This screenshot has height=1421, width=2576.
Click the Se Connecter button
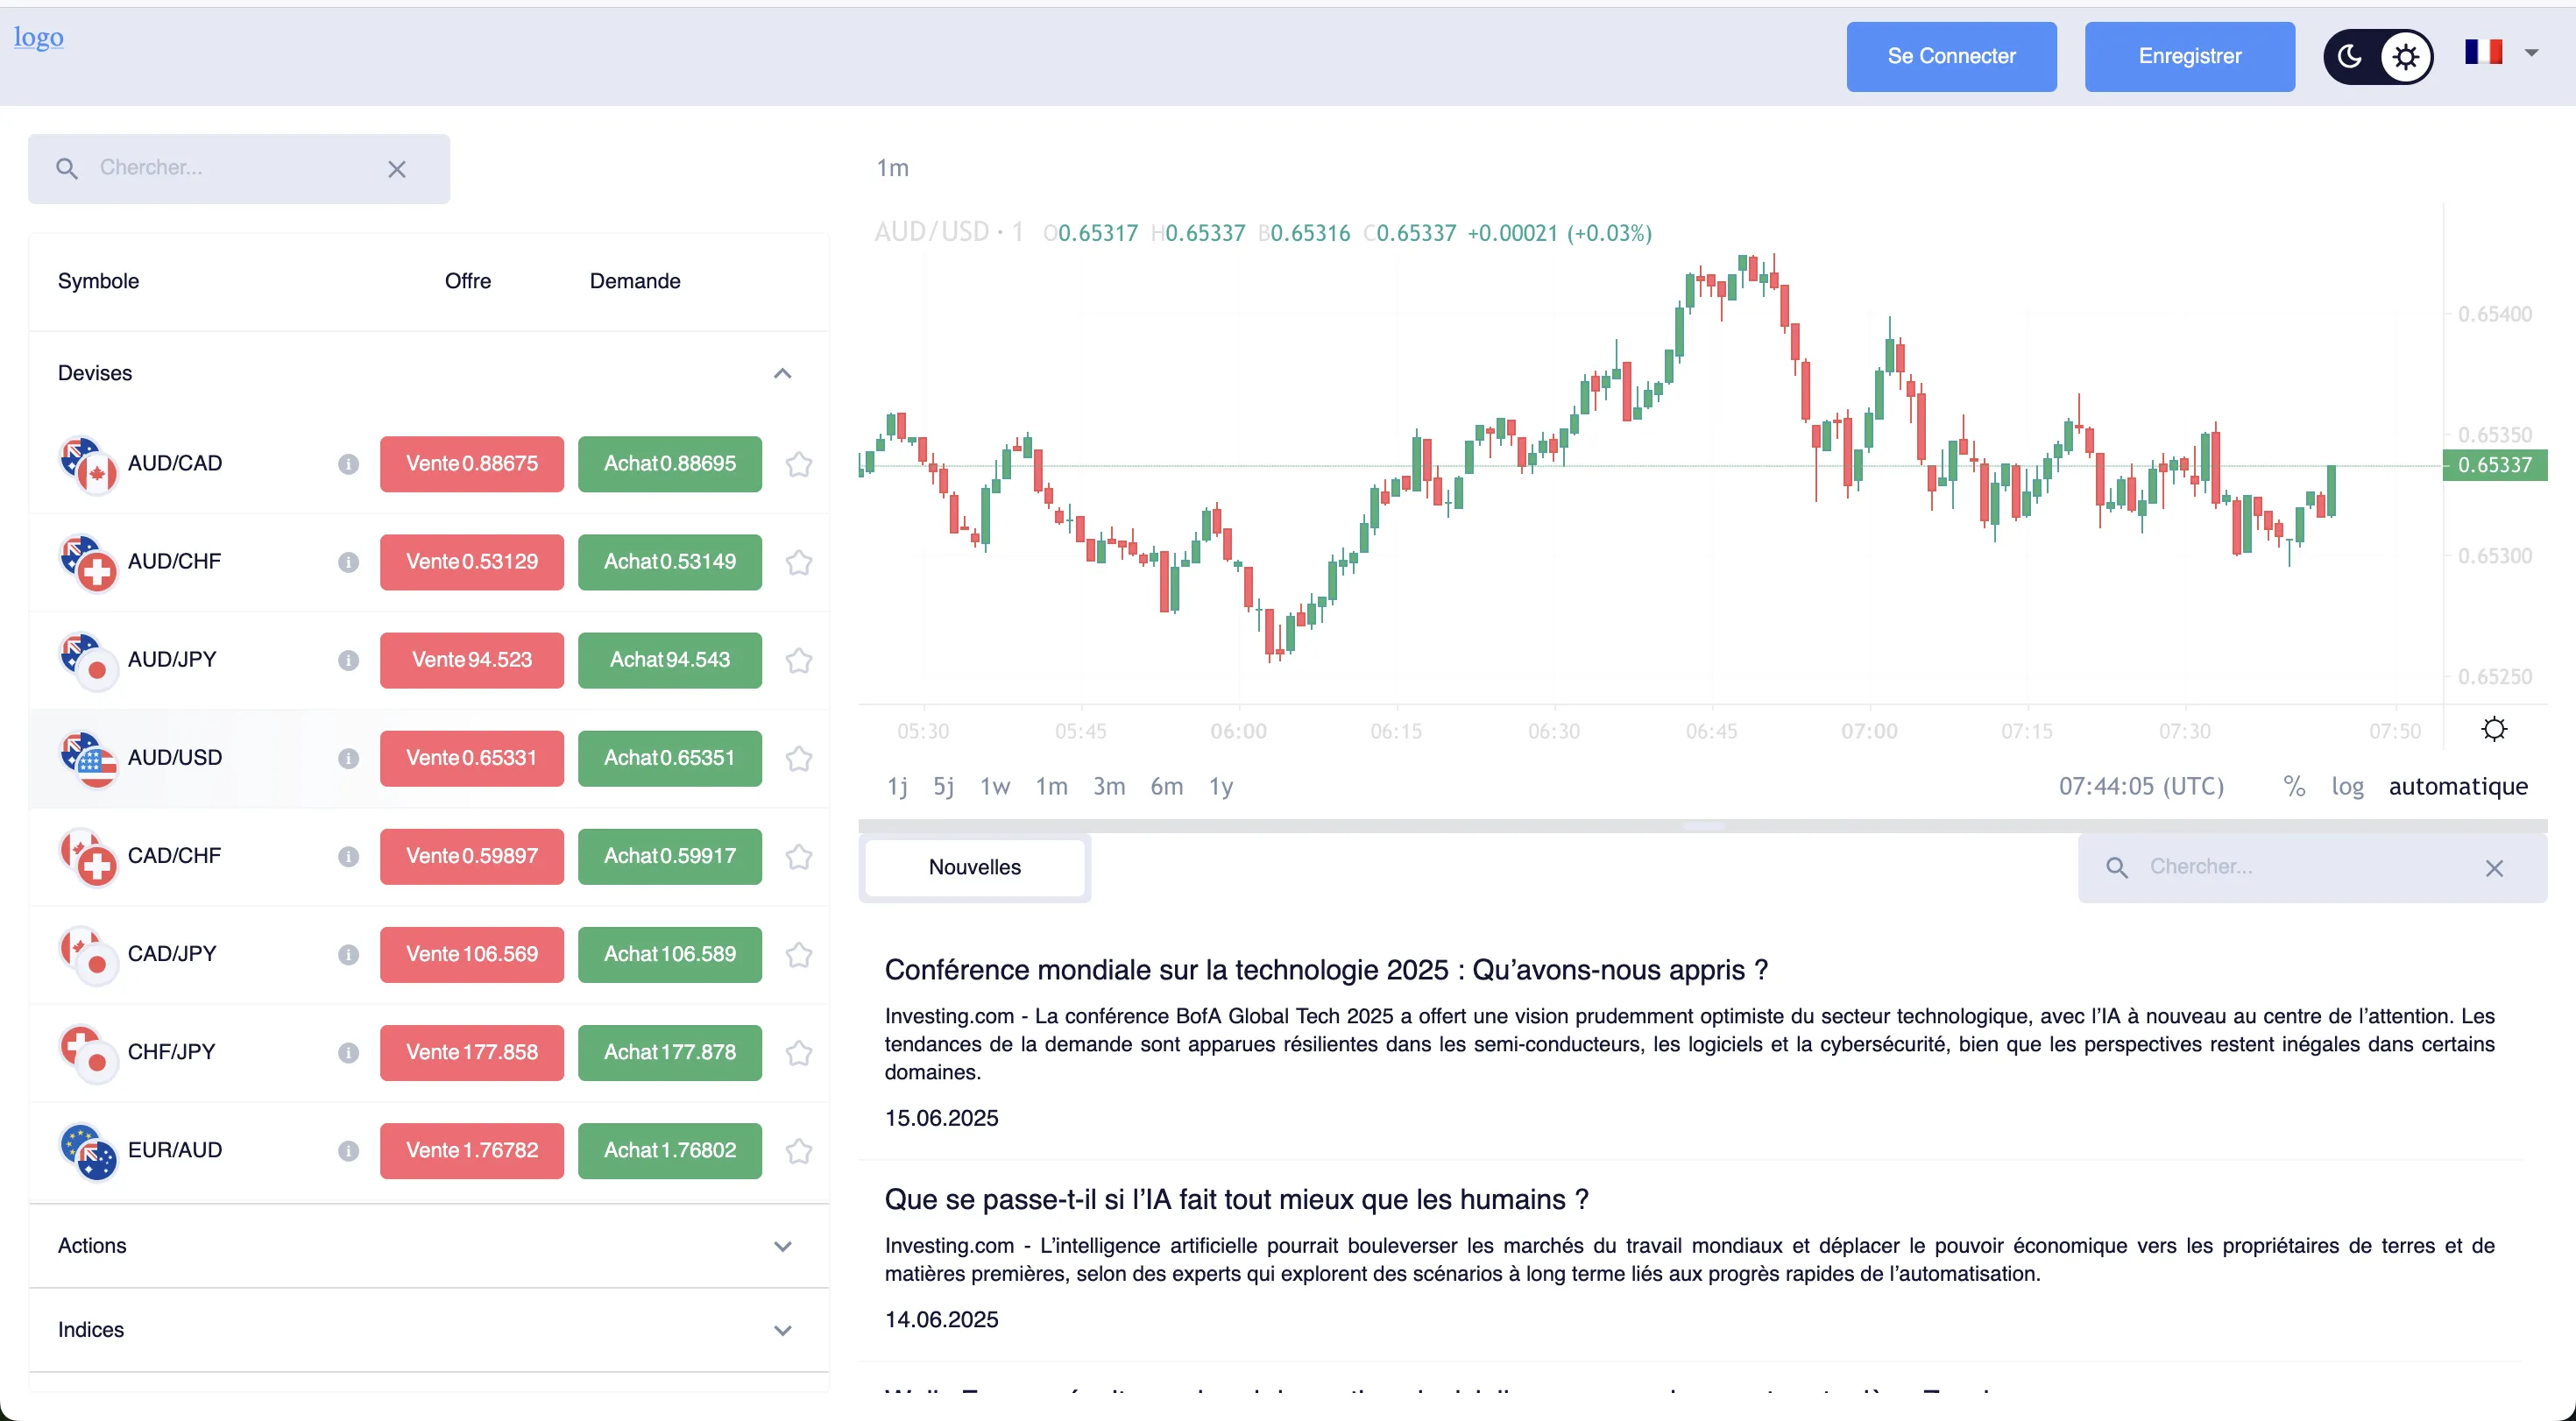pyautogui.click(x=1951, y=57)
